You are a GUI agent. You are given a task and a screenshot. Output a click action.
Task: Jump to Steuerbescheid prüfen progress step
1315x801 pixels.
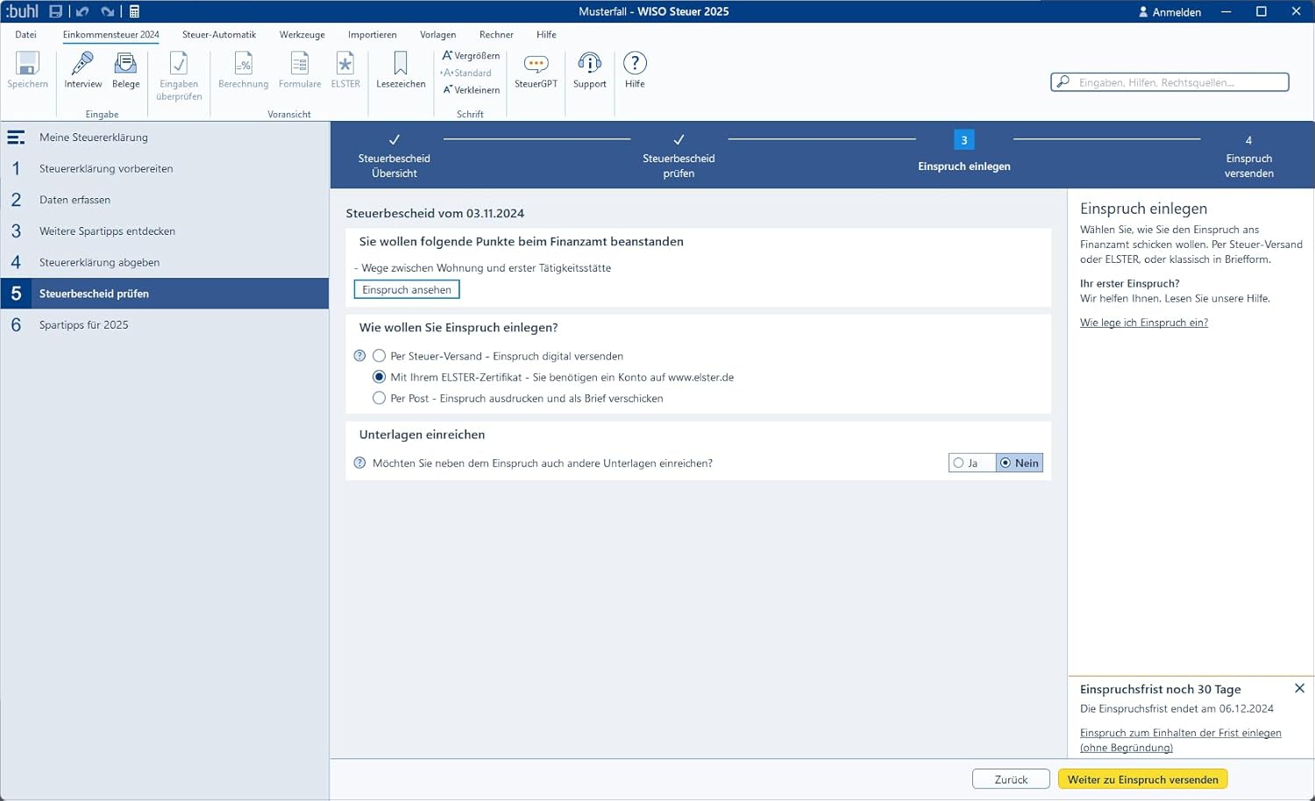[x=679, y=156]
